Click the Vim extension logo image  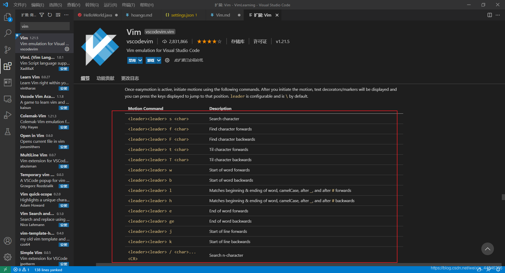pyautogui.click(x=100, y=47)
